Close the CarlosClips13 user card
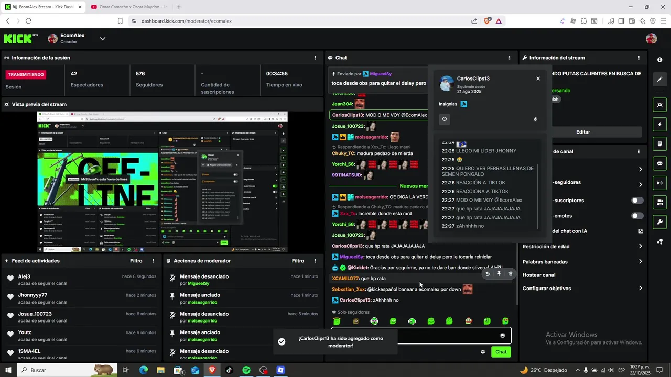Viewport: 671px width, 377px height. (538, 79)
